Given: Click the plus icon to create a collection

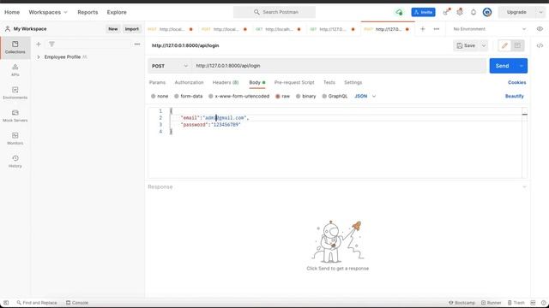Looking at the screenshot, I should [39, 44].
